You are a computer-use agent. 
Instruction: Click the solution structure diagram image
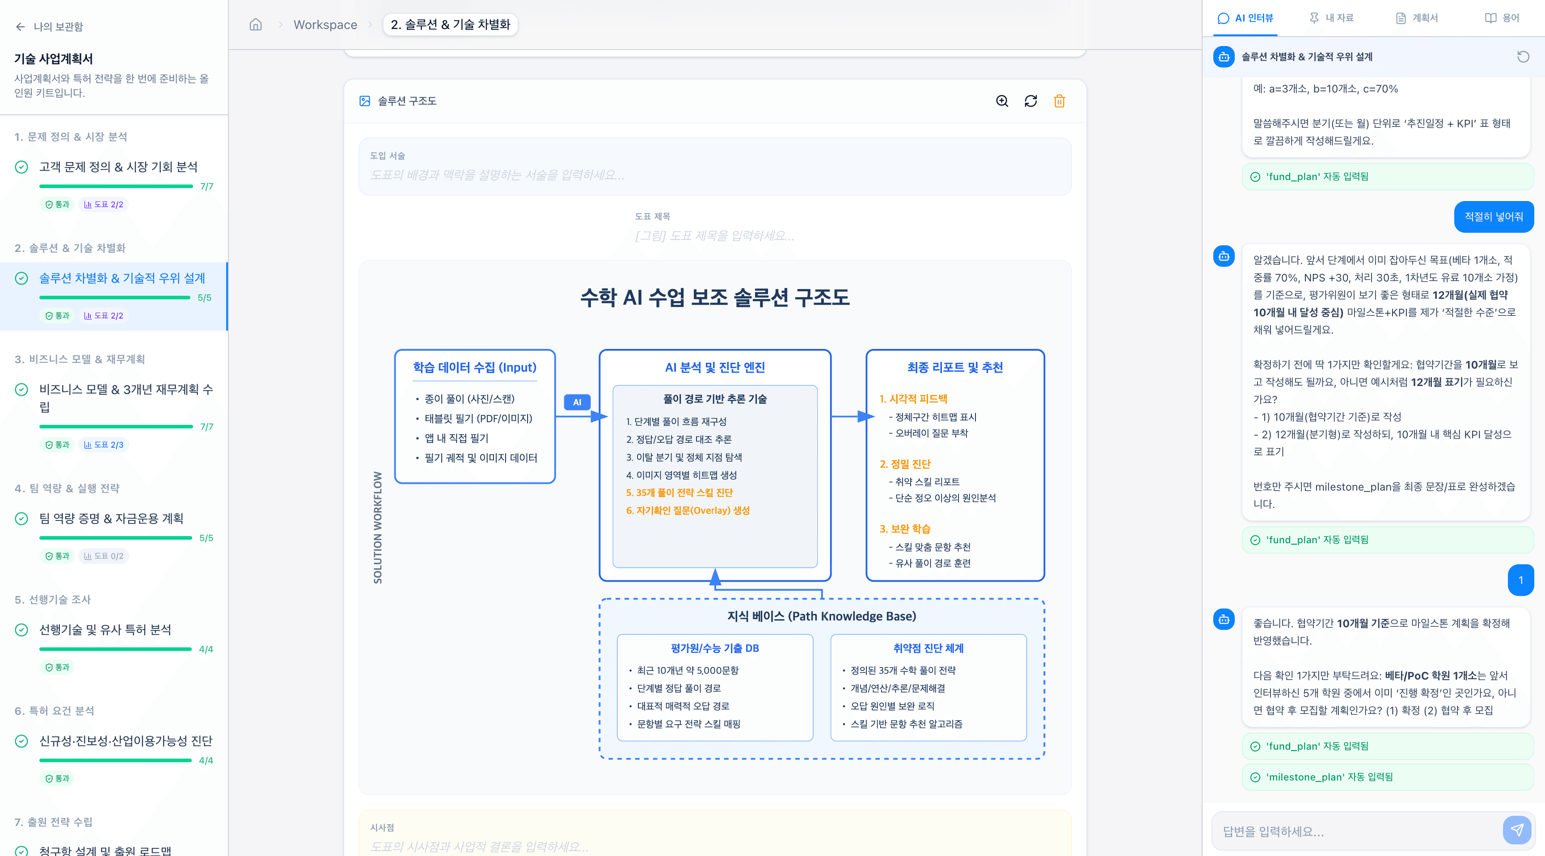[x=714, y=528]
